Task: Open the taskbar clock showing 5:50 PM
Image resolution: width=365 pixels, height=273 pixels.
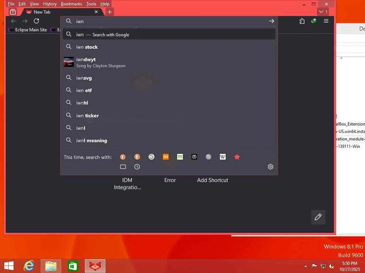Action: coord(350,266)
